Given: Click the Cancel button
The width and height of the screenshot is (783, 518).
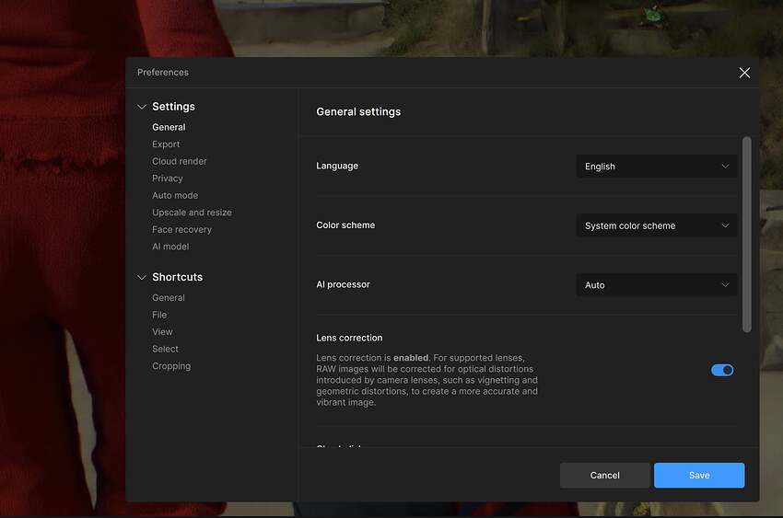Looking at the screenshot, I should click(x=604, y=475).
